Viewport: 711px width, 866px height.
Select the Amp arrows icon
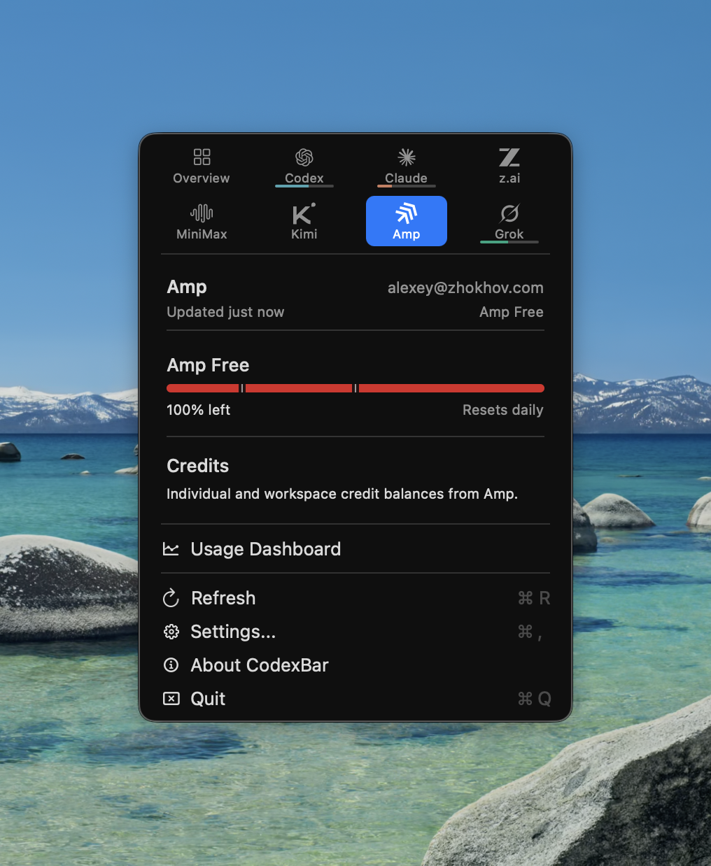(x=407, y=213)
